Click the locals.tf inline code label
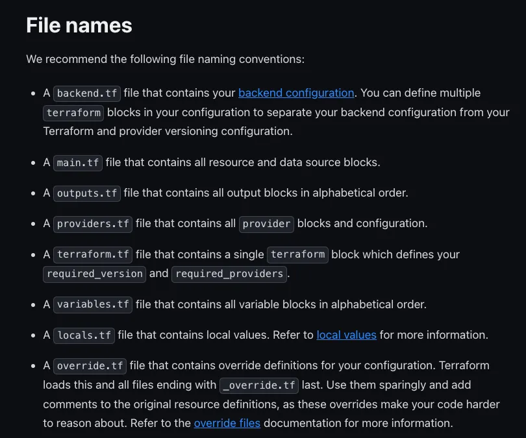This screenshot has width=526, height=438. click(84, 335)
